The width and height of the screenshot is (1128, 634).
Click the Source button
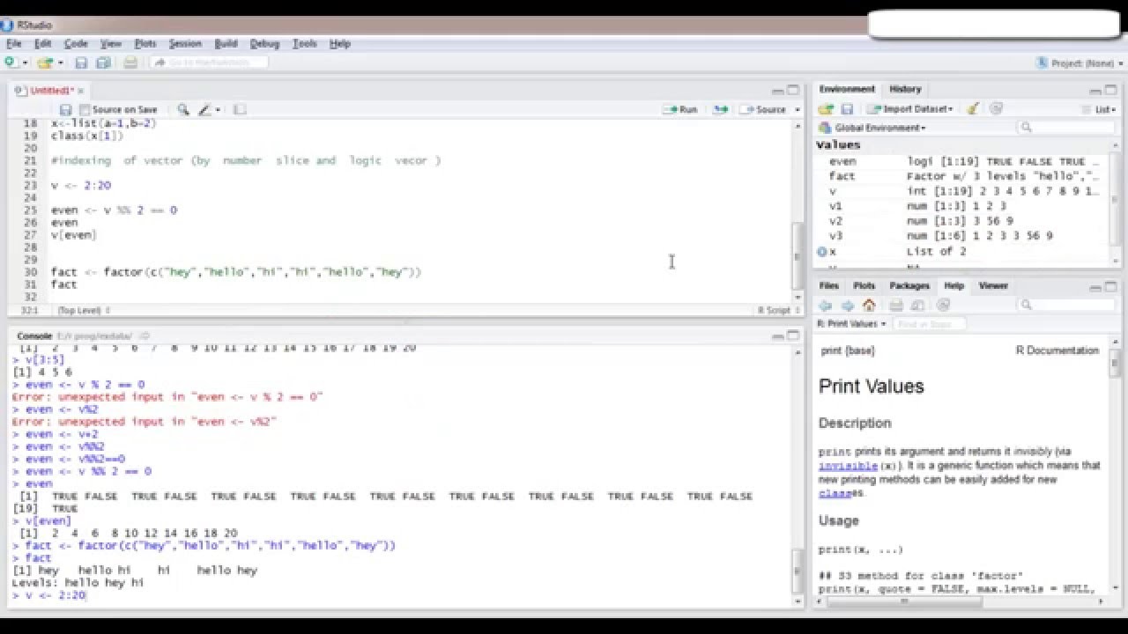764,110
